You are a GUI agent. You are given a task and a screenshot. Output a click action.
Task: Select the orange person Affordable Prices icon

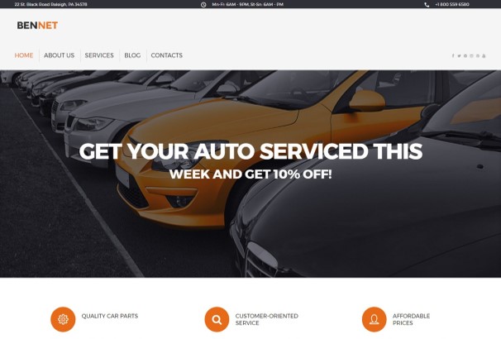click(x=375, y=319)
